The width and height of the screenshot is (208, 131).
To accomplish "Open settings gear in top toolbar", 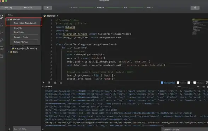I will [195, 8].
